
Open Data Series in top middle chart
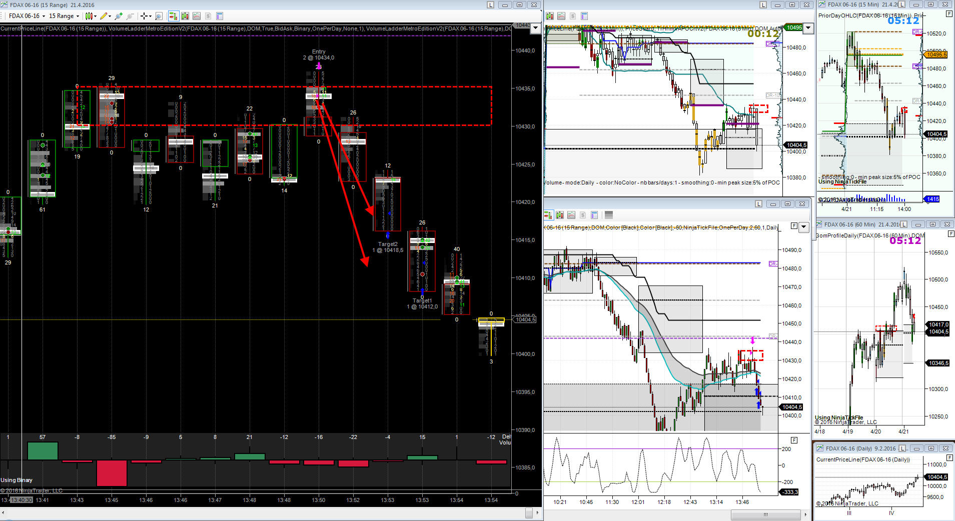tap(549, 16)
